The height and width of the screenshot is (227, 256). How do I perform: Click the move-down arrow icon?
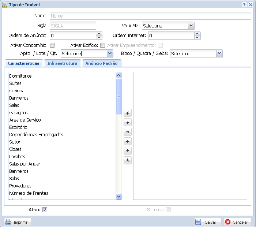(x=127, y=150)
